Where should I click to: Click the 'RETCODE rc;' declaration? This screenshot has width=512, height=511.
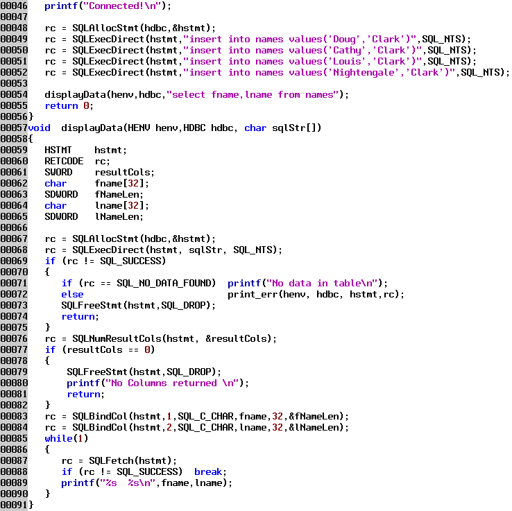[x=77, y=161]
